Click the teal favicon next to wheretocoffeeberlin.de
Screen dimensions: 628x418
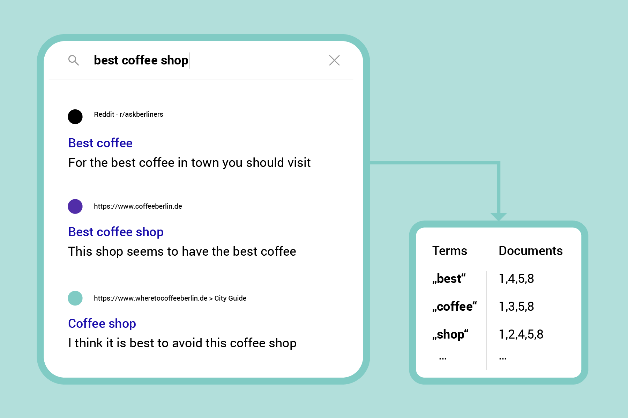(75, 298)
